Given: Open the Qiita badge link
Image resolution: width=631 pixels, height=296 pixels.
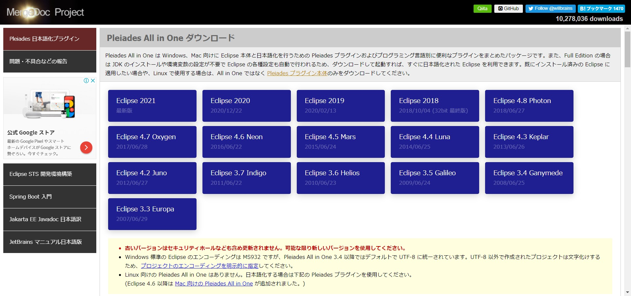Looking at the screenshot, I should pos(482,9).
